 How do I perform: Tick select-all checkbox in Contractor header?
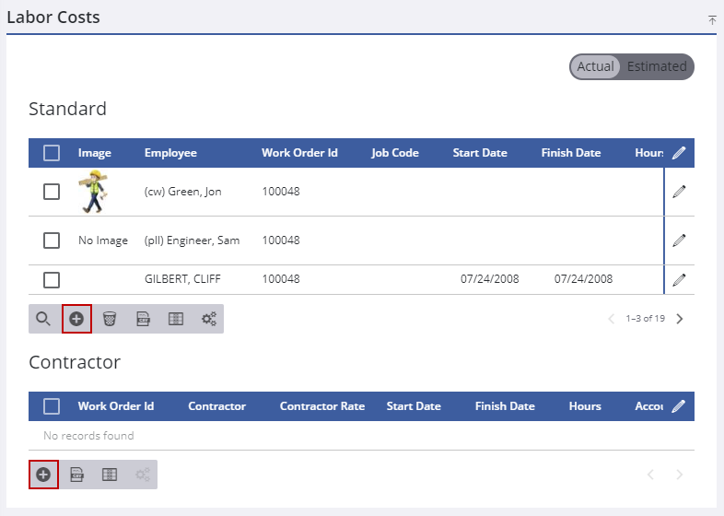(52, 406)
